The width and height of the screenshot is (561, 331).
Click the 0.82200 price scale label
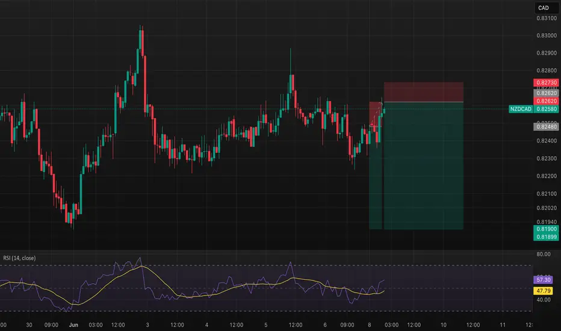coord(547,176)
